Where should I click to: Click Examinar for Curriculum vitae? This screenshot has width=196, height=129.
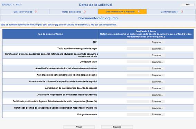[x=157, y=62]
